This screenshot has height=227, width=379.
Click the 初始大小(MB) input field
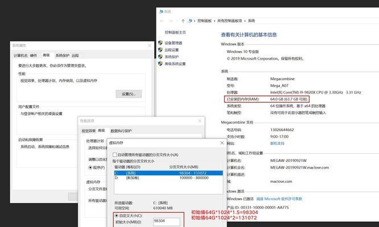coord(167,221)
